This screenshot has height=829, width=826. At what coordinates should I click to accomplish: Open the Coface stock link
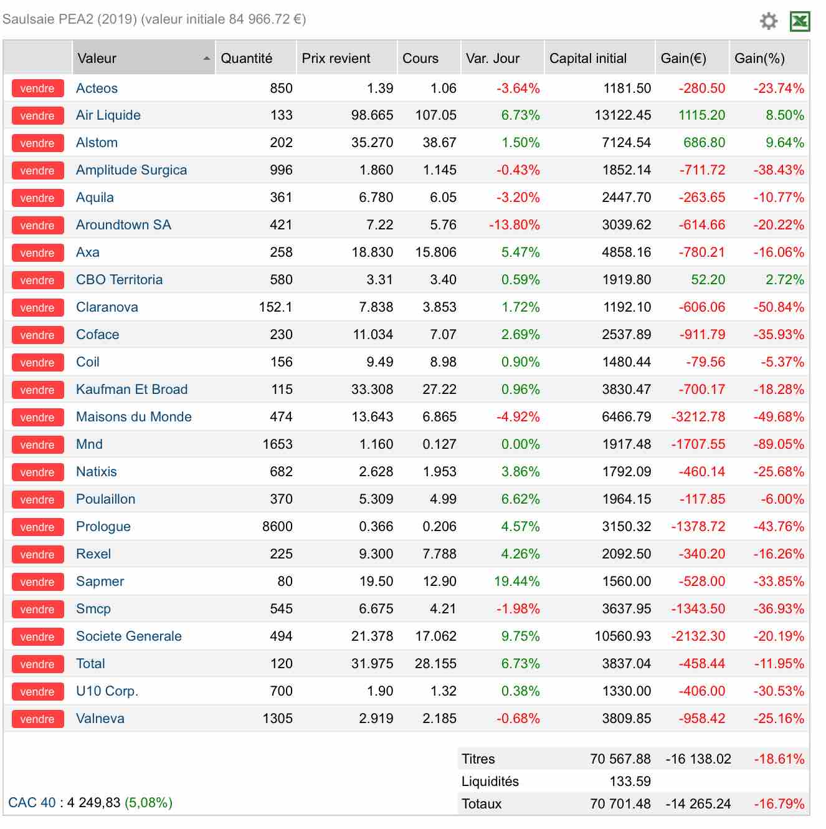click(x=97, y=335)
